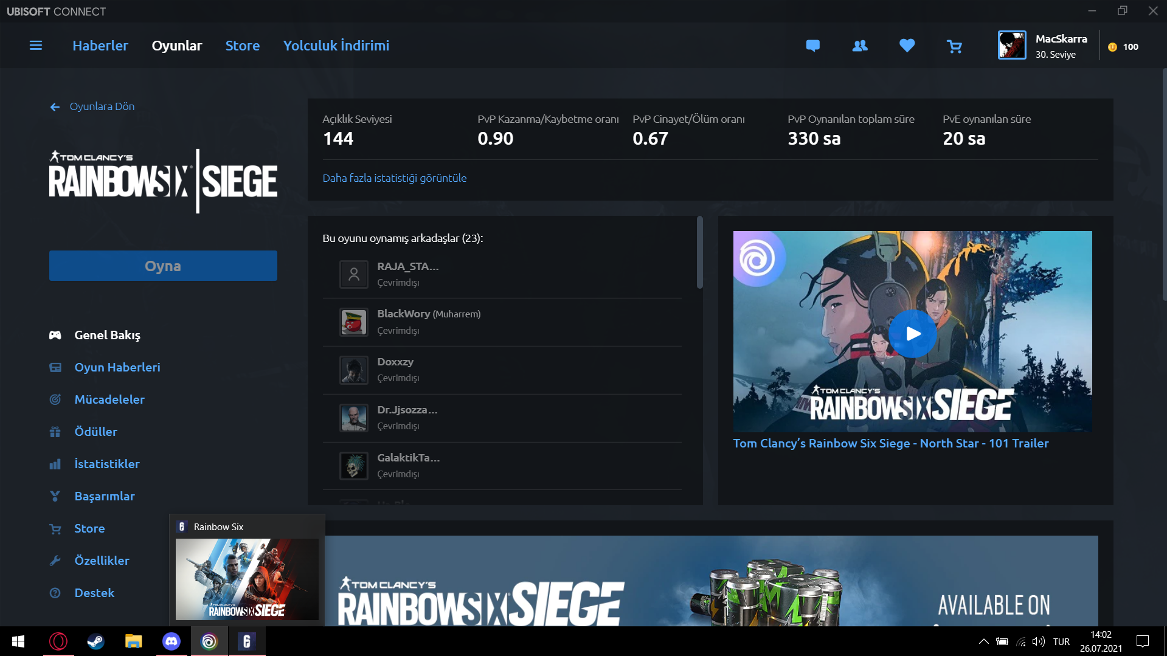The image size is (1167, 656).
Task: Select friend RAJA_STA... in list
Action: tap(502, 274)
